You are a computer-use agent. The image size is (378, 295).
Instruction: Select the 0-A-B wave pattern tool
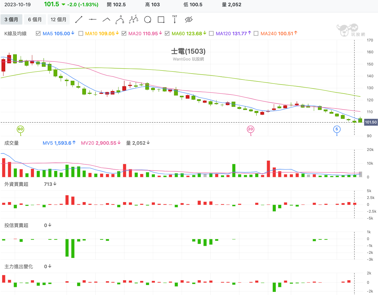120,20
